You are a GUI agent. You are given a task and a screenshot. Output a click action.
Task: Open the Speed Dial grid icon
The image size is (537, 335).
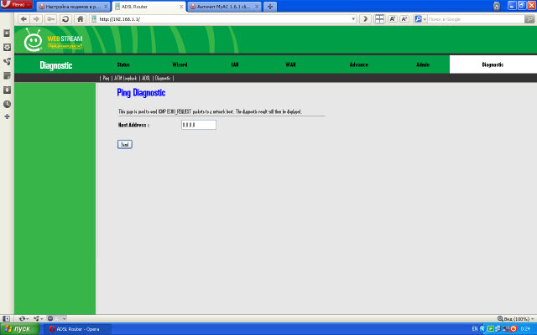(379, 19)
